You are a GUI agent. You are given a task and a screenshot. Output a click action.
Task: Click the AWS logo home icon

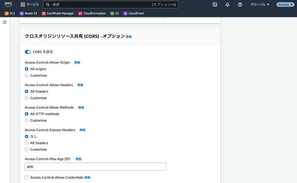(8, 4)
